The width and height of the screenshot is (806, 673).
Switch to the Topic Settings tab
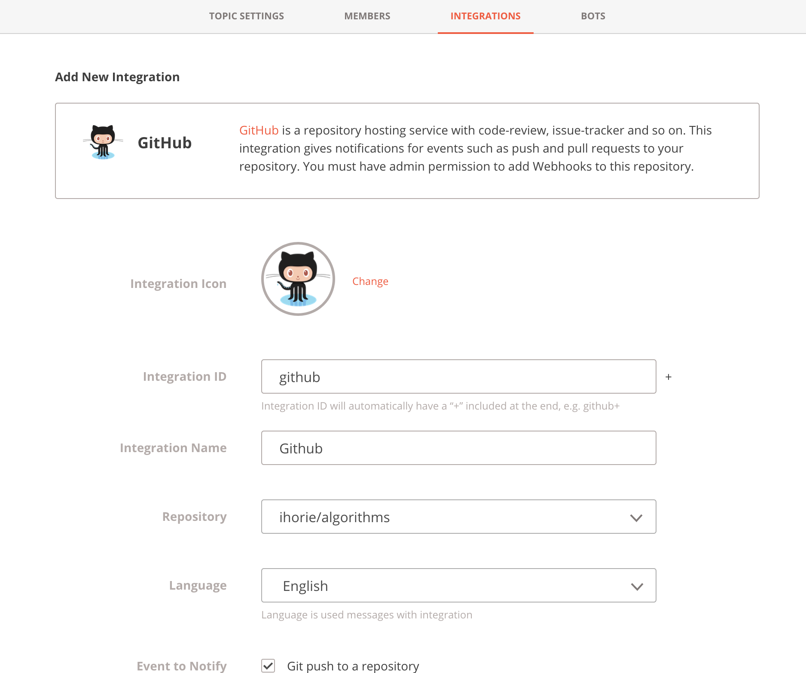pos(247,16)
